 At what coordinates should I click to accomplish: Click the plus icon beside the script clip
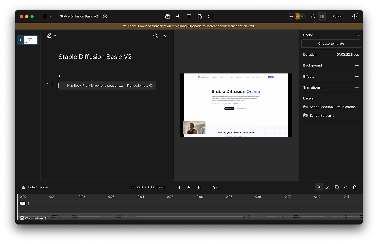pyautogui.click(x=53, y=84)
